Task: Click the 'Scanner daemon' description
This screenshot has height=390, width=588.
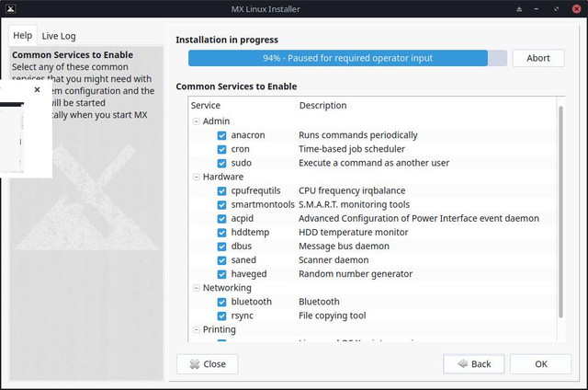Action: point(334,260)
